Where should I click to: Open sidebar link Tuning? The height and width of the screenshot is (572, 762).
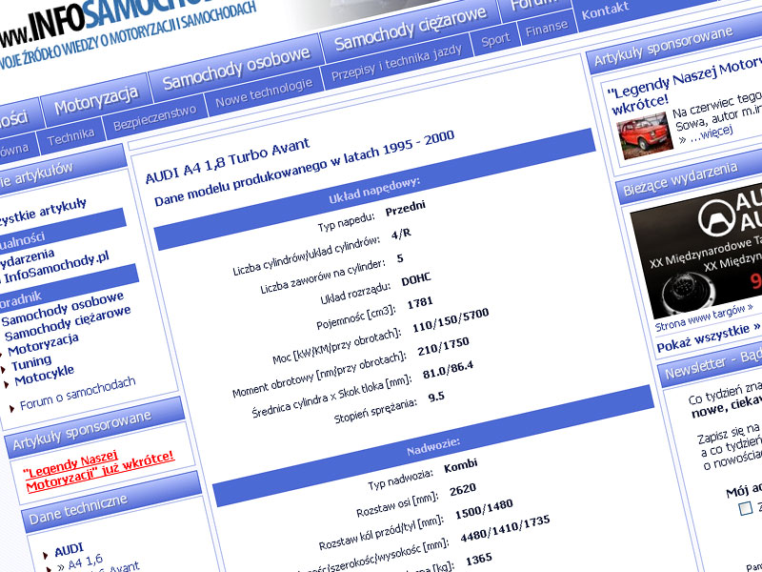[x=31, y=363]
